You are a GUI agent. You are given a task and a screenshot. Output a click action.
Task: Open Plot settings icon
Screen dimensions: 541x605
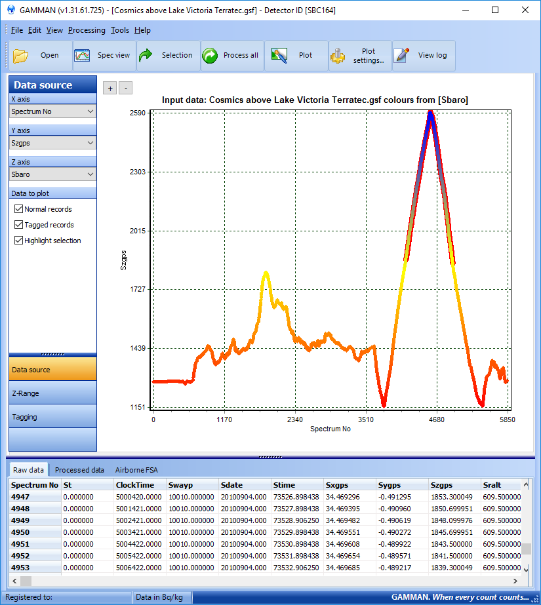[x=338, y=56]
